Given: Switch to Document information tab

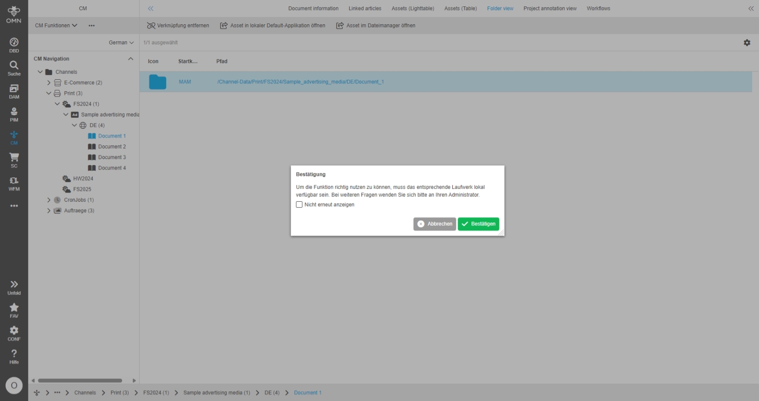Looking at the screenshot, I should (313, 9).
